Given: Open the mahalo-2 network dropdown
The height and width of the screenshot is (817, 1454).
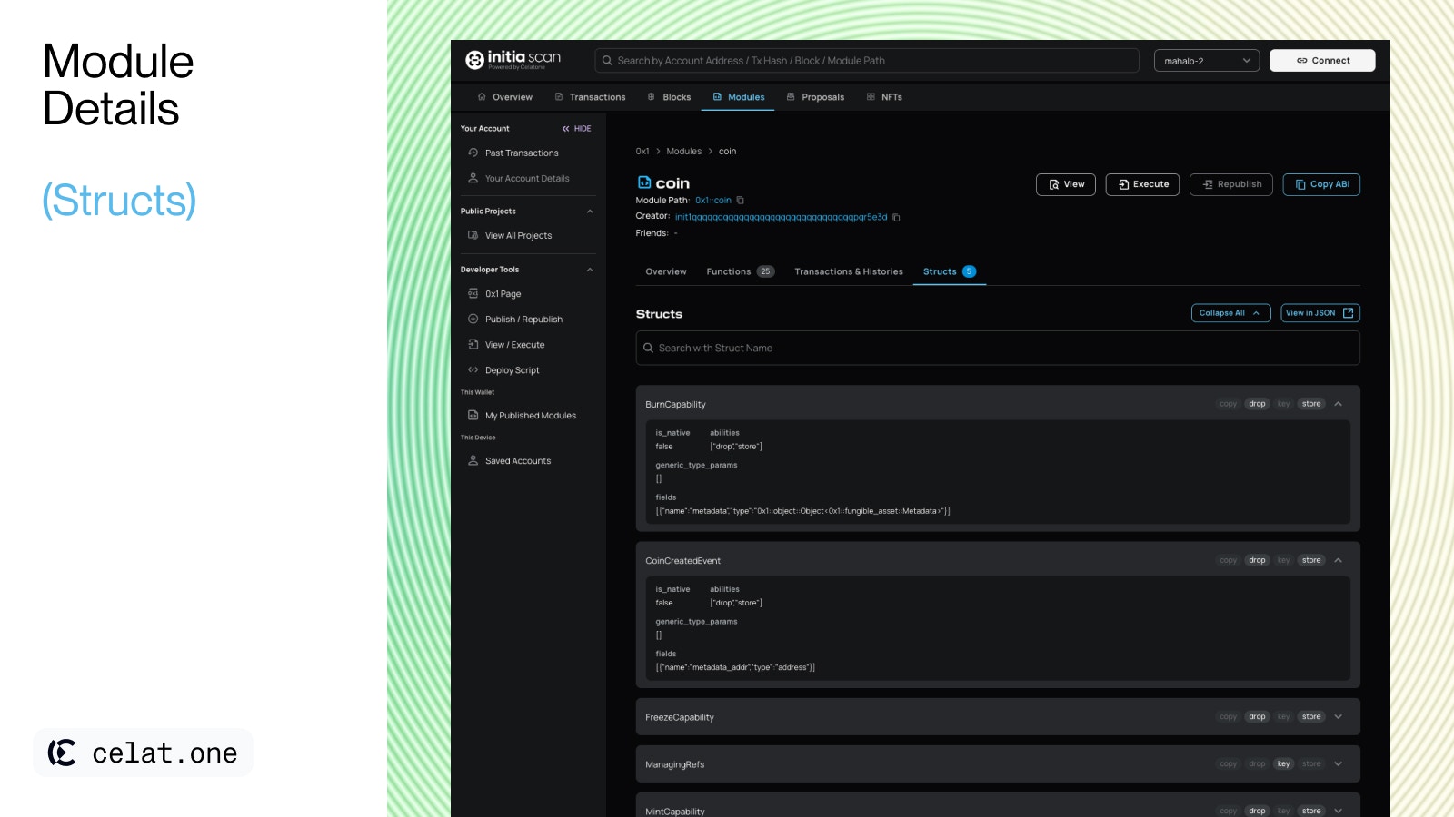Looking at the screenshot, I should (x=1206, y=61).
